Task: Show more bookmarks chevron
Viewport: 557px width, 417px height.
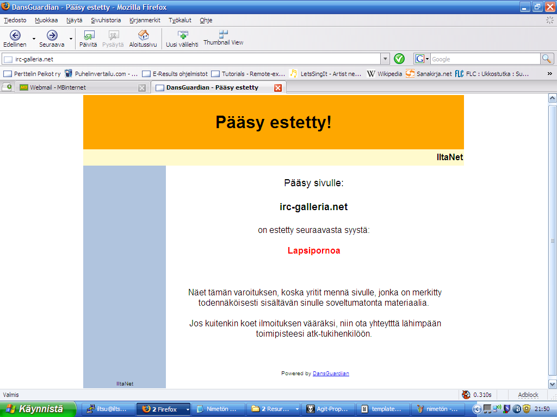Action: tap(549, 73)
